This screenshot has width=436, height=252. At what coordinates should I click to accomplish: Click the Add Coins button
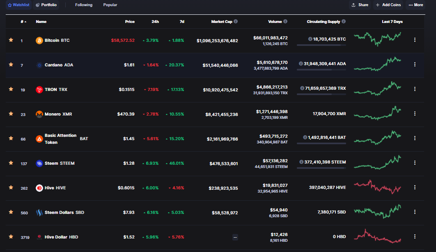point(388,5)
